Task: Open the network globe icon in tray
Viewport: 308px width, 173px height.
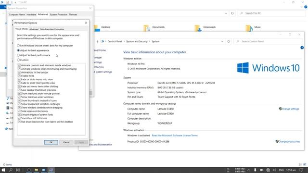Action: (268, 170)
